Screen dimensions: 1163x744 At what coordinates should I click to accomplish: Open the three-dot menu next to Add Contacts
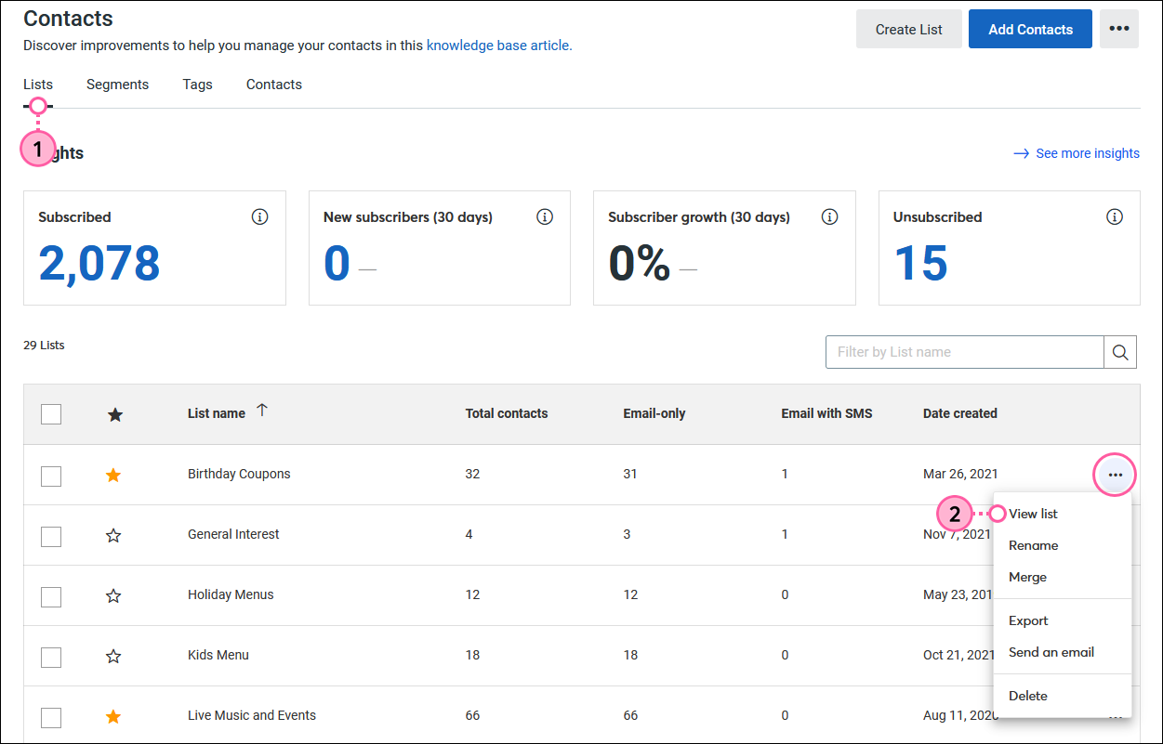coord(1119,29)
